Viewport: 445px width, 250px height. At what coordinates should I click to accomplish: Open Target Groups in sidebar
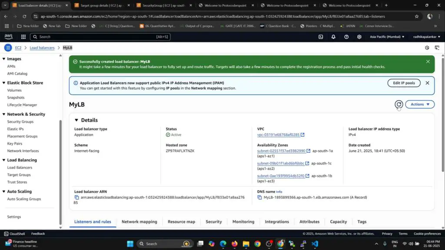[19, 175]
